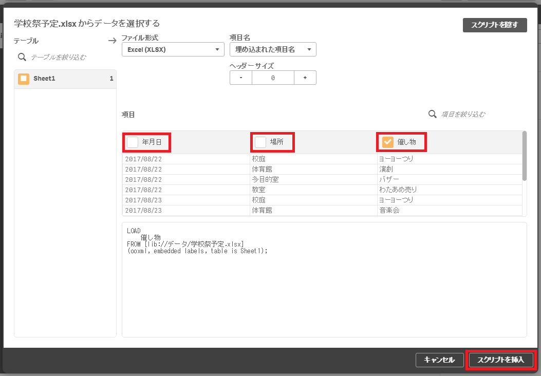Enable the 場所 field checkbox

[x=260, y=142]
